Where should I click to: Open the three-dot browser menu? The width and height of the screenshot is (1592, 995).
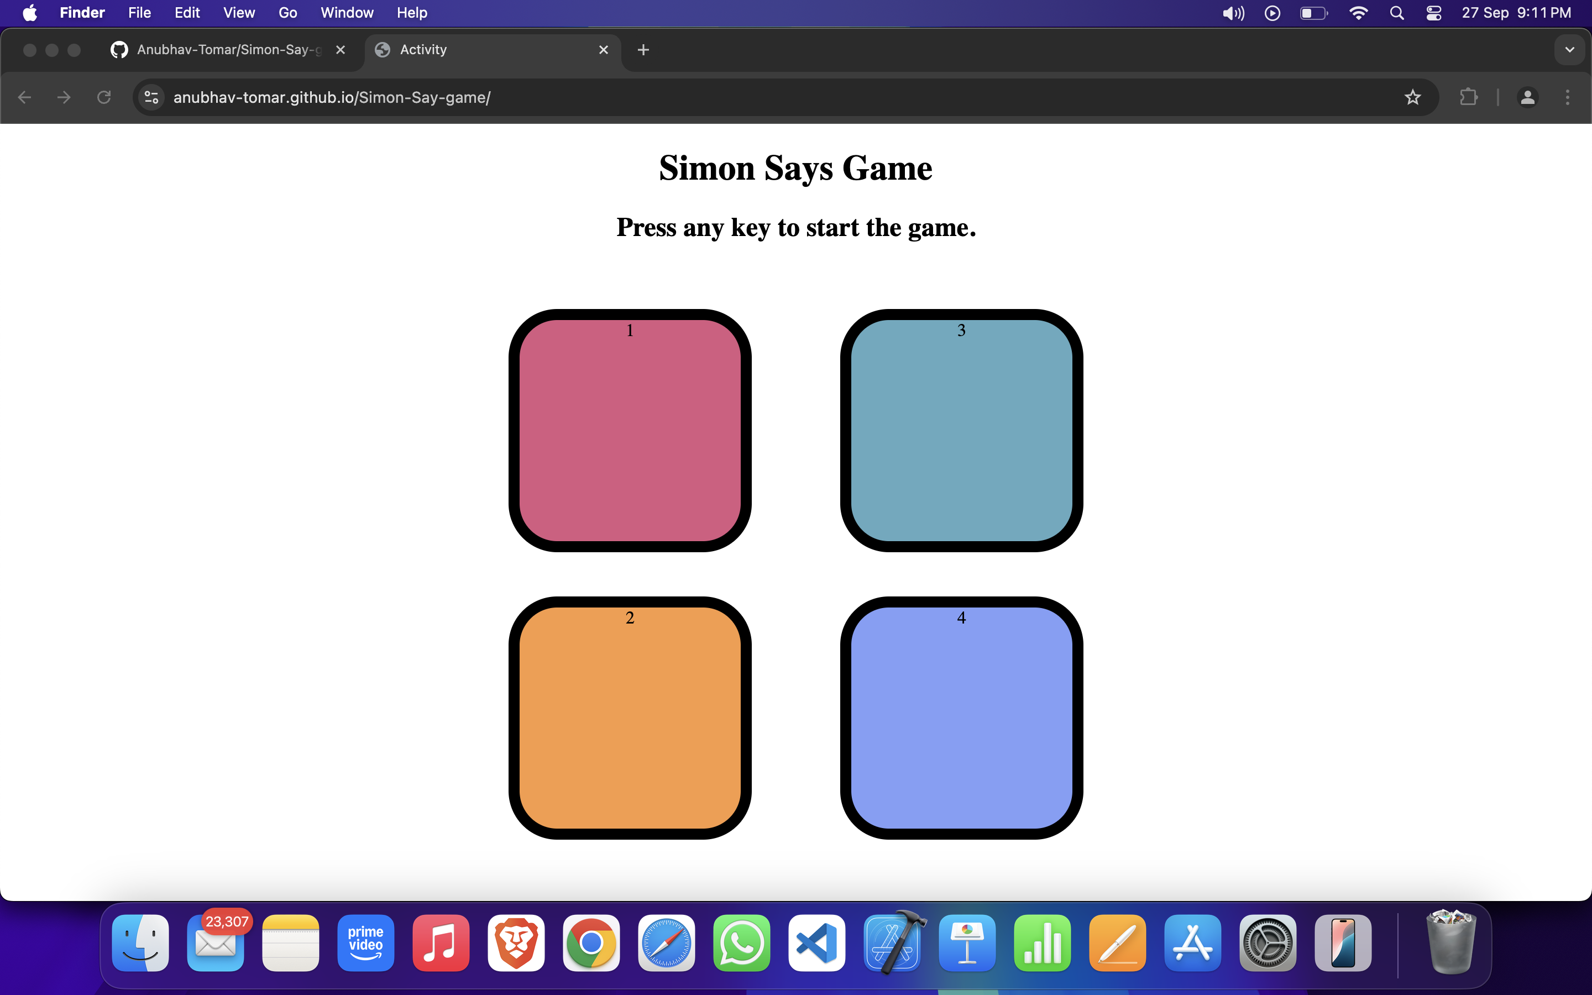[1568, 97]
